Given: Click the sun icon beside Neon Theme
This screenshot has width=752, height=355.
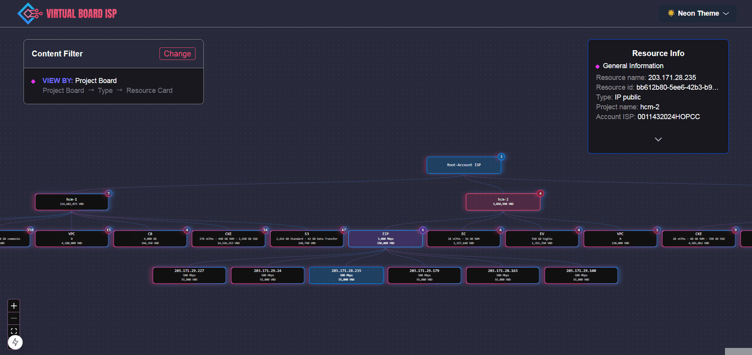Looking at the screenshot, I should [x=671, y=13].
